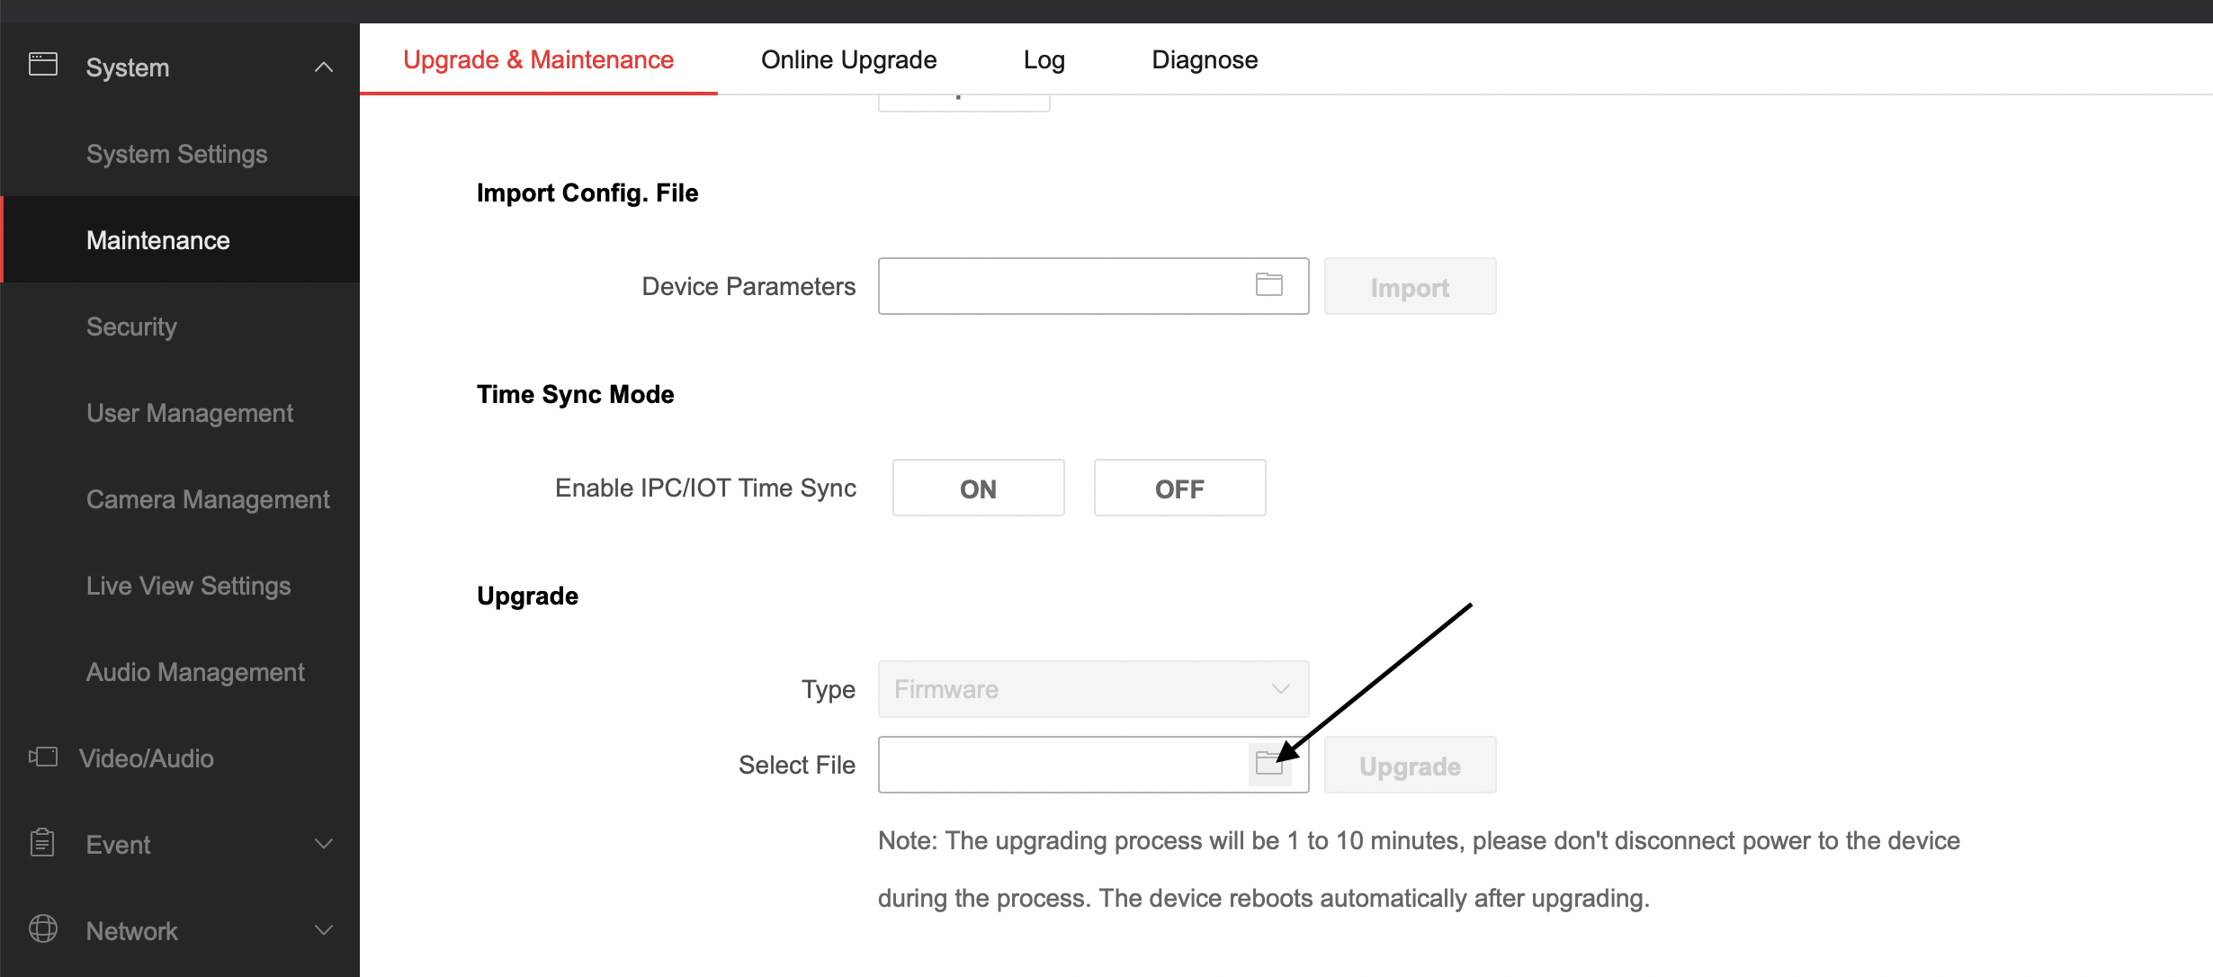
Task: Click the Import button
Action: pyautogui.click(x=1409, y=286)
